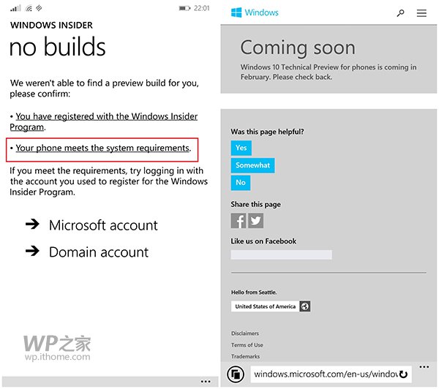Answer No to page helpful
Image resolution: width=439 pixels, height=389 pixels.
241,183
